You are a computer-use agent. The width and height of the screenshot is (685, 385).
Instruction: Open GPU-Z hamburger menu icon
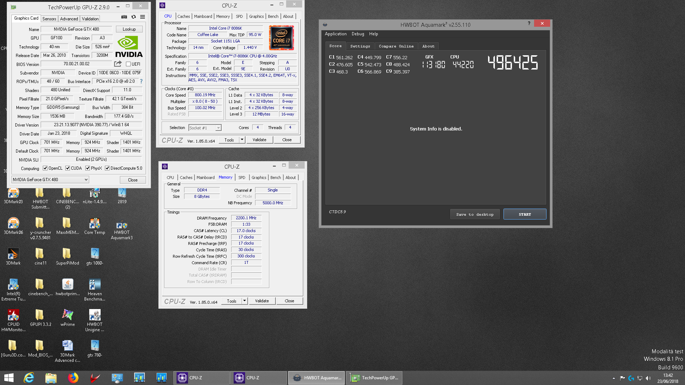pyautogui.click(x=142, y=17)
